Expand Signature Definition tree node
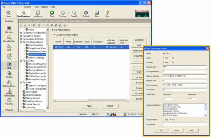This screenshot has width=211, height=137. [21, 39]
